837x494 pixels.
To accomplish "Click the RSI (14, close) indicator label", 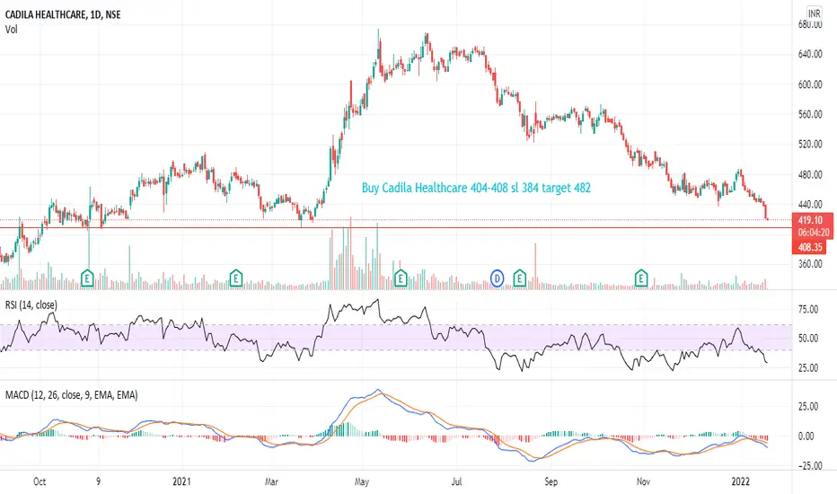I will click(31, 305).
